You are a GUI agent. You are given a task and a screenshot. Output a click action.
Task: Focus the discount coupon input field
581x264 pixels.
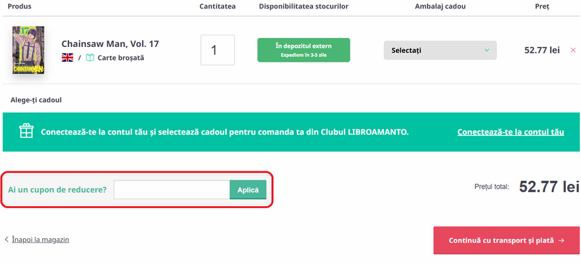pyautogui.click(x=172, y=190)
